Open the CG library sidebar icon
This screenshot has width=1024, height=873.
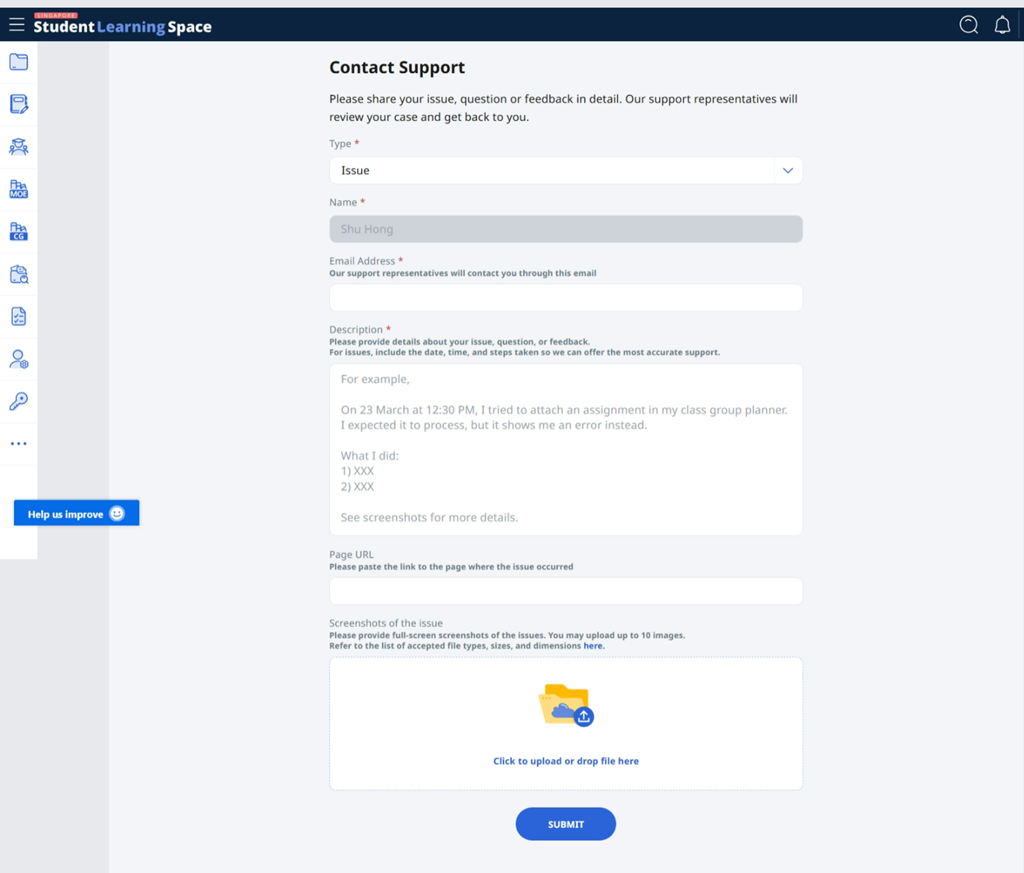coord(19,232)
